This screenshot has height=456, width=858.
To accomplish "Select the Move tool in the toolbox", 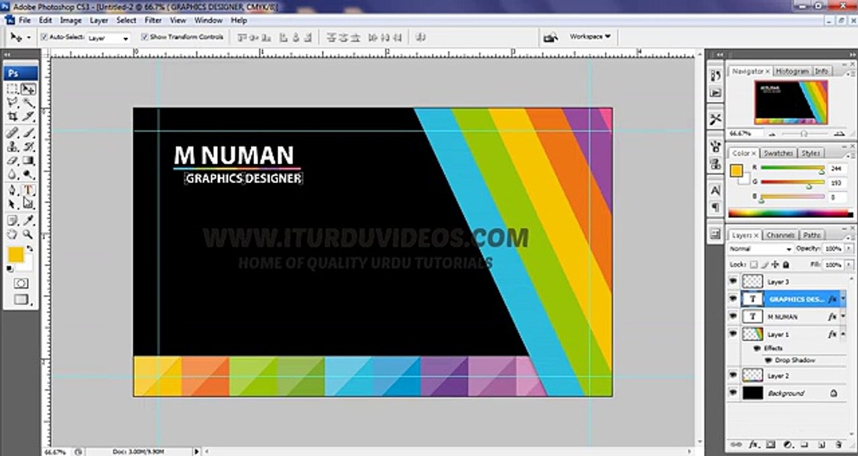I will pos(28,89).
